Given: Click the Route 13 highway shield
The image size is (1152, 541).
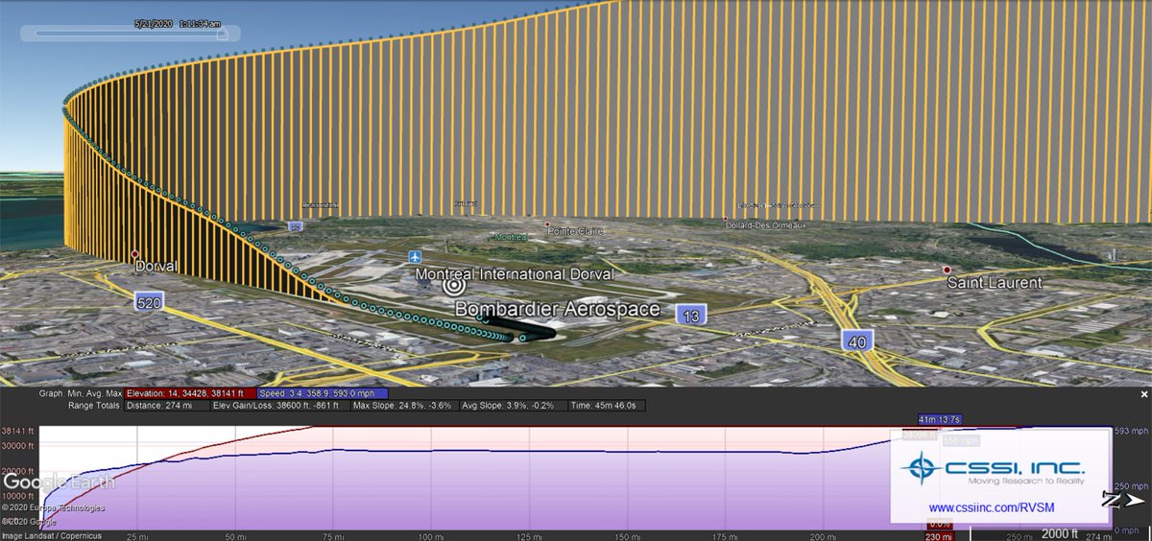Looking at the screenshot, I should (692, 315).
